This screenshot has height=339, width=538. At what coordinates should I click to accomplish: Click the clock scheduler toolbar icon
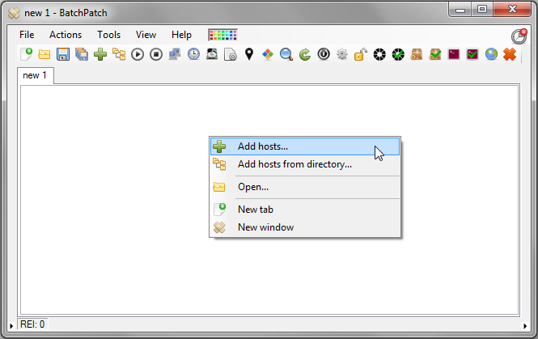[193, 54]
